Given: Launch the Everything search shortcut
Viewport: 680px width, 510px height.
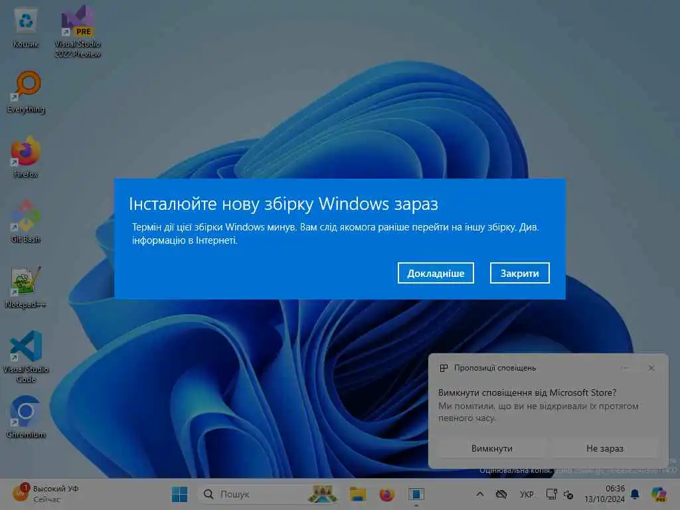Looking at the screenshot, I should [26, 92].
